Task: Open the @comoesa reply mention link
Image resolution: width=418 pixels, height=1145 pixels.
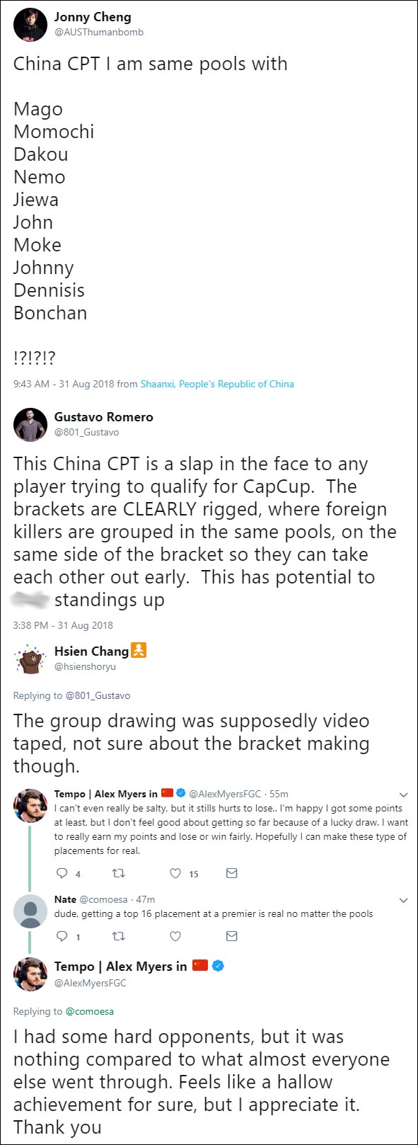Action: pyautogui.click(x=90, y=1011)
